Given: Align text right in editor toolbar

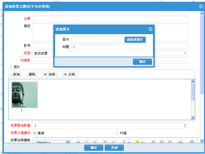Looking at the screenshot, I should tap(170, 142).
